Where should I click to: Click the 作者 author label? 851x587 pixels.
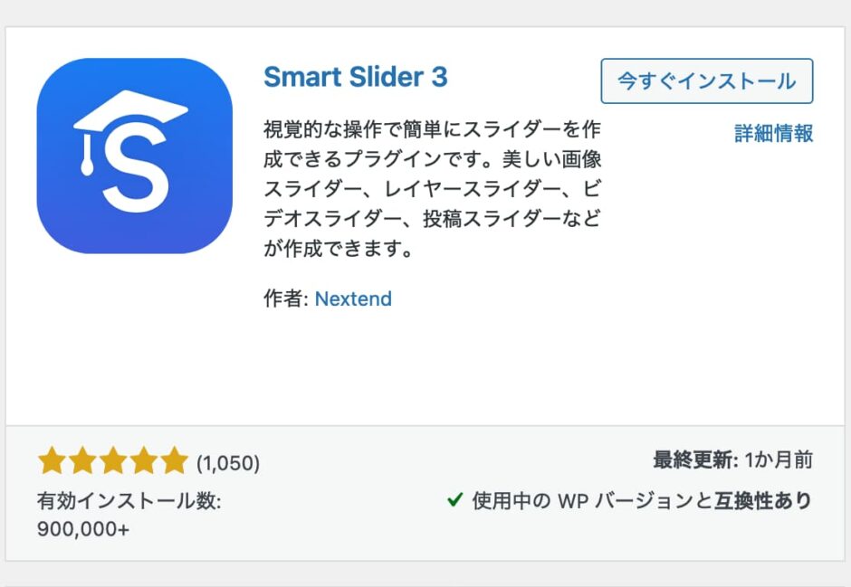(283, 298)
